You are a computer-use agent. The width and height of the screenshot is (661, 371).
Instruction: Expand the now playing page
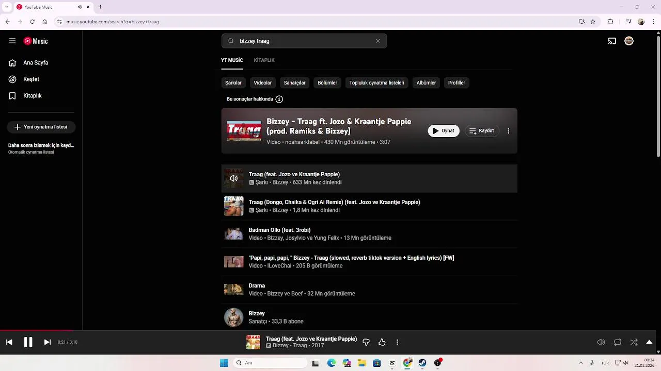(x=649, y=342)
